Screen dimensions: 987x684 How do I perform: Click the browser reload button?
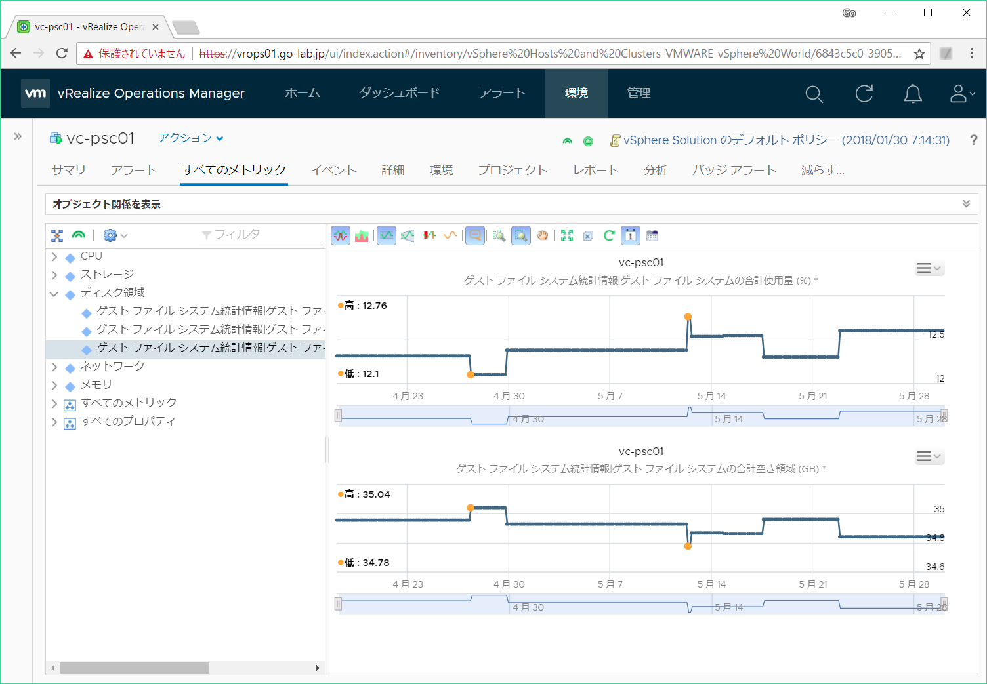(62, 53)
